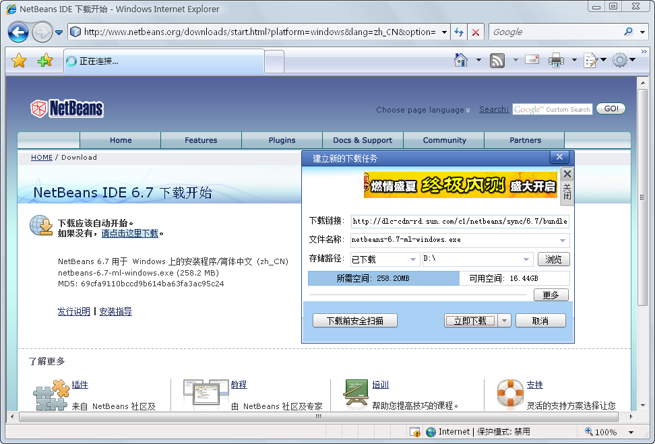Click the Add to Favorites icon

[44, 61]
